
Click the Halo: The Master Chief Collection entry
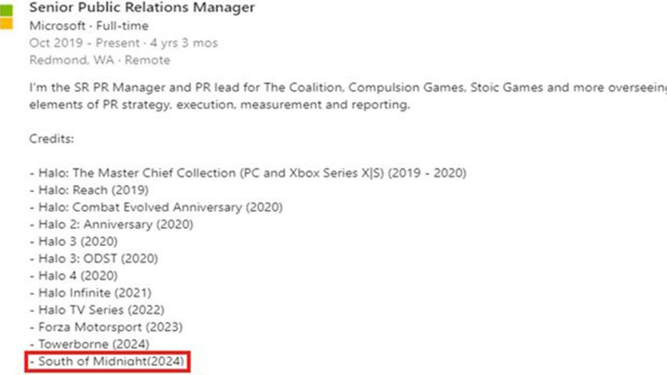(248, 173)
